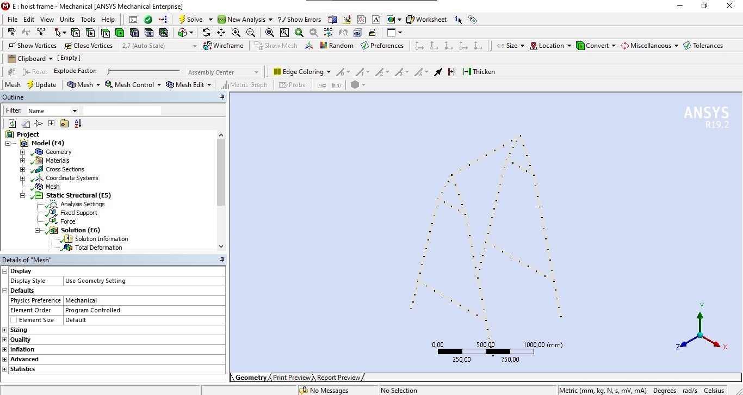This screenshot has width=743, height=395.
Task: Activate the Pan view tool
Action: click(x=221, y=33)
